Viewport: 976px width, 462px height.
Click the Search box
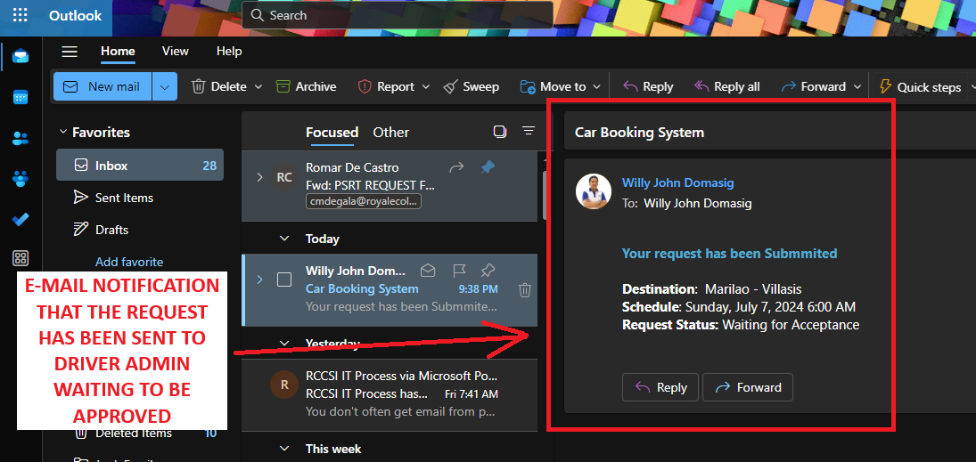pos(398,15)
